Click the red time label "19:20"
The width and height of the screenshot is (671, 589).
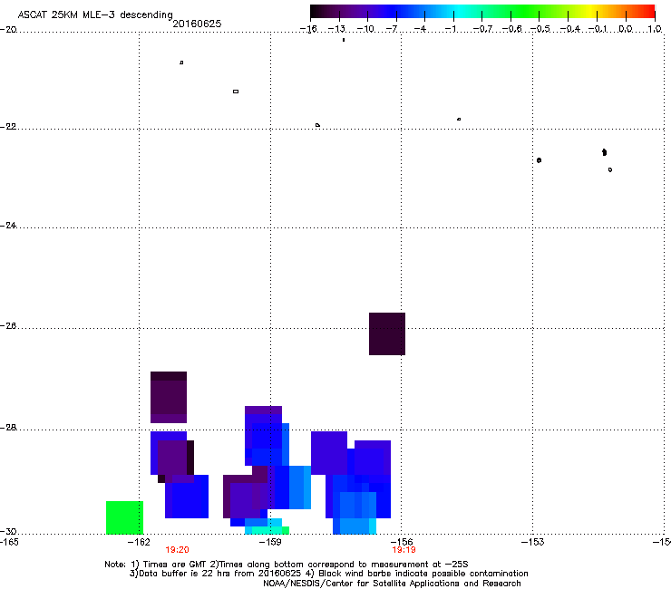pos(177,550)
